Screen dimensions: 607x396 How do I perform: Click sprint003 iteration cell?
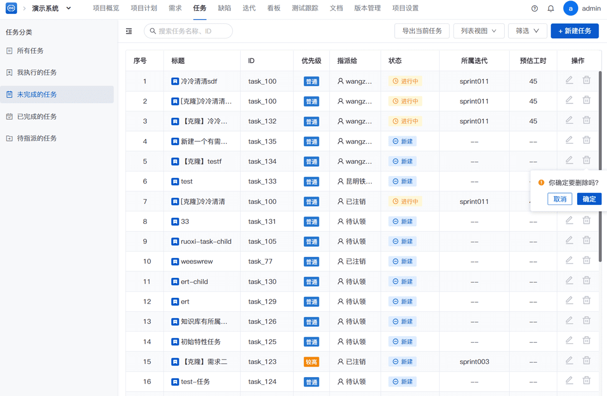pos(474,362)
